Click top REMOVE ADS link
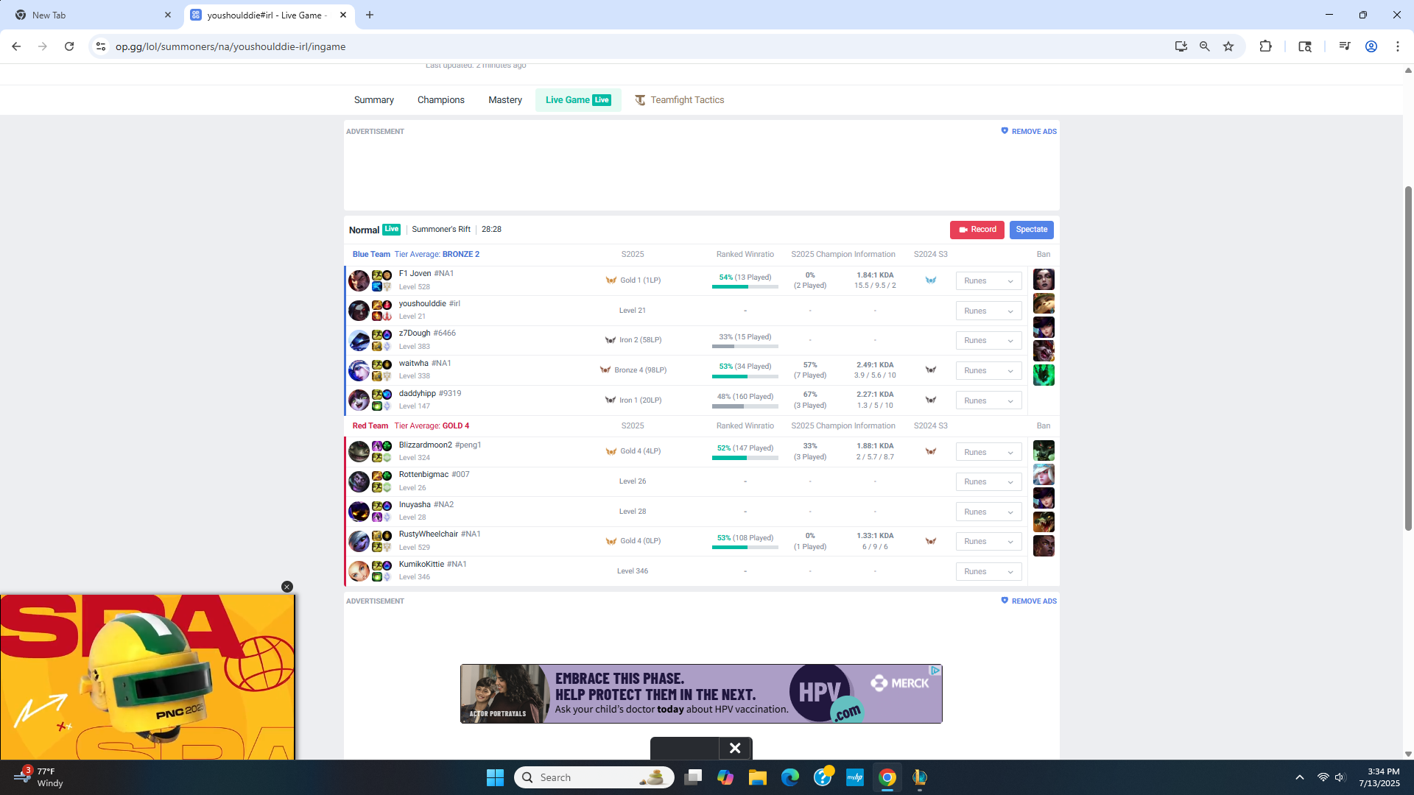 click(x=1029, y=131)
